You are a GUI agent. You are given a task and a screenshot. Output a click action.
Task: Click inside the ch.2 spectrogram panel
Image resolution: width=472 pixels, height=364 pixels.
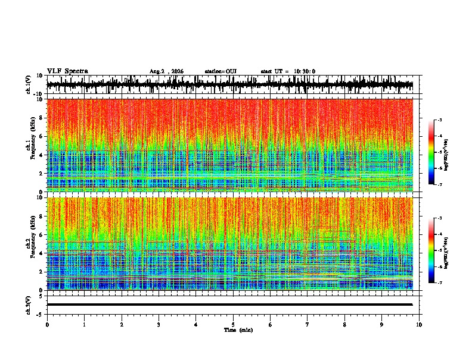click(x=229, y=244)
